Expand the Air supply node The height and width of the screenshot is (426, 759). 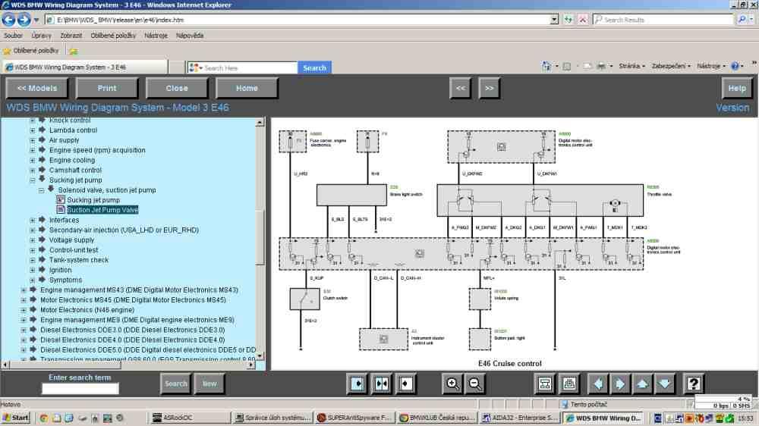[33, 140]
